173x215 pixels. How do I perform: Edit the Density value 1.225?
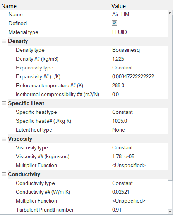click(139, 59)
